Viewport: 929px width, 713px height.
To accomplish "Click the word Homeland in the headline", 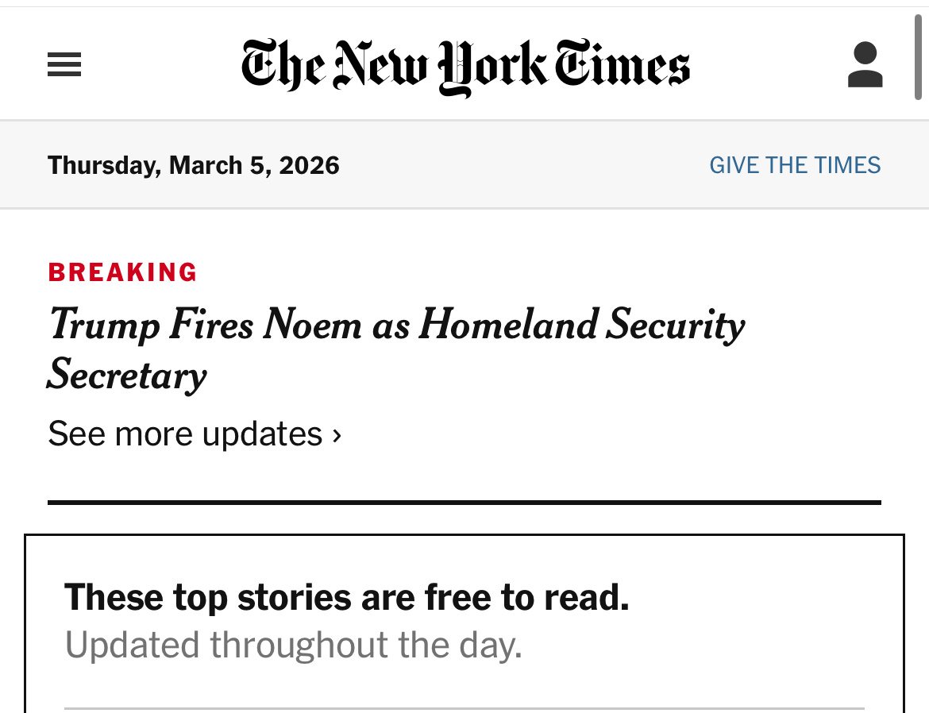I will [508, 324].
